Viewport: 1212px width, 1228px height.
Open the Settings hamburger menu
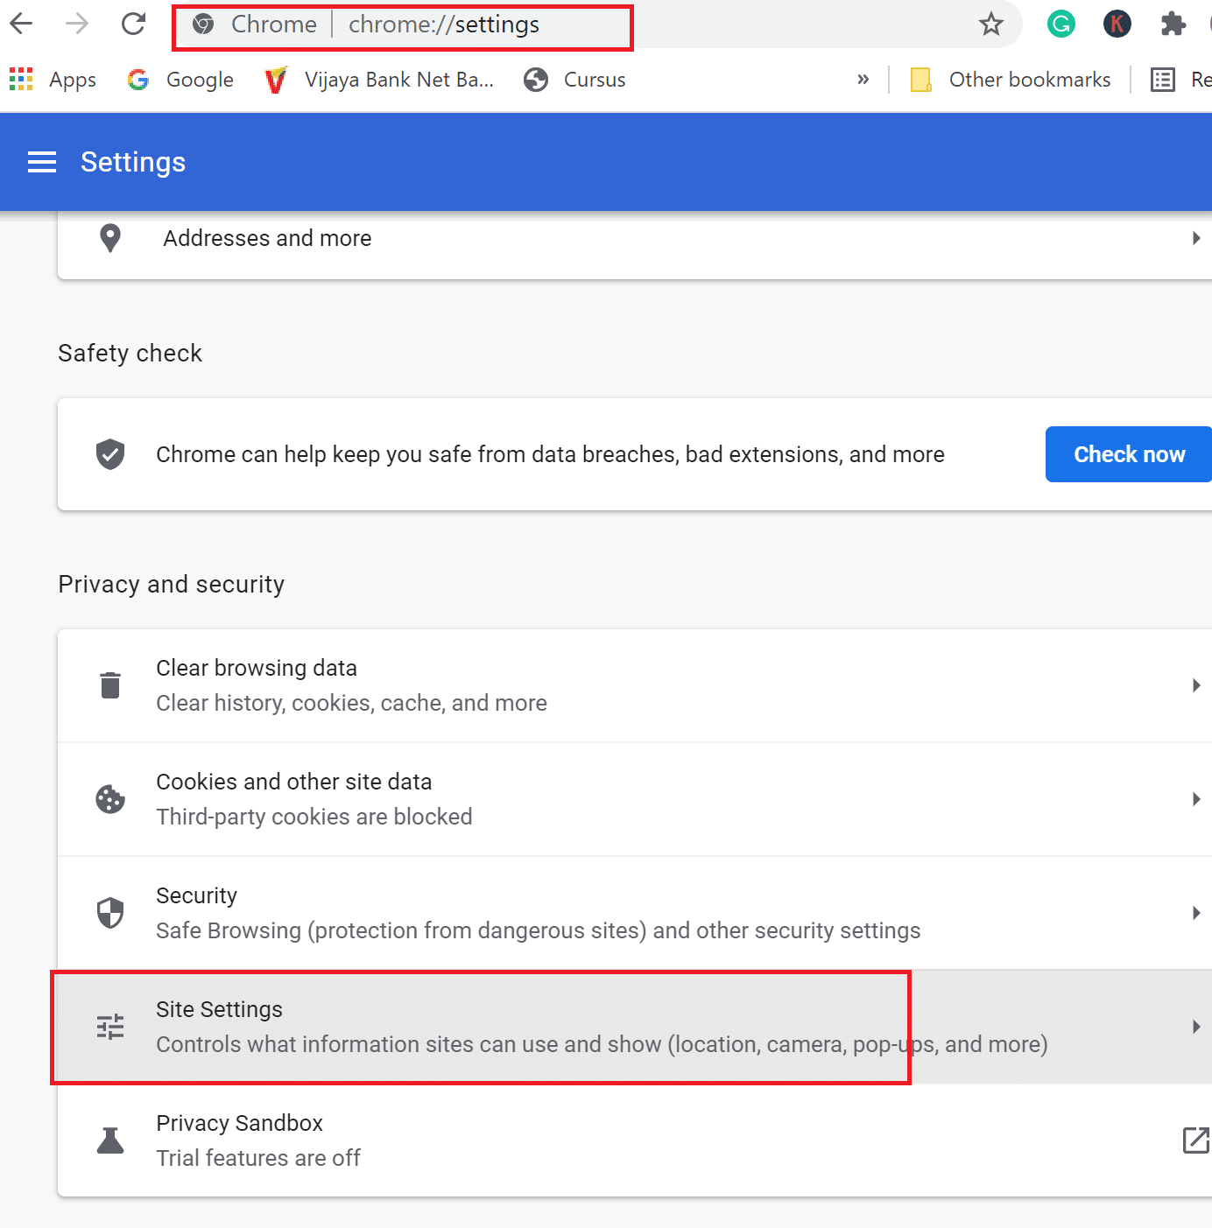coord(42,162)
